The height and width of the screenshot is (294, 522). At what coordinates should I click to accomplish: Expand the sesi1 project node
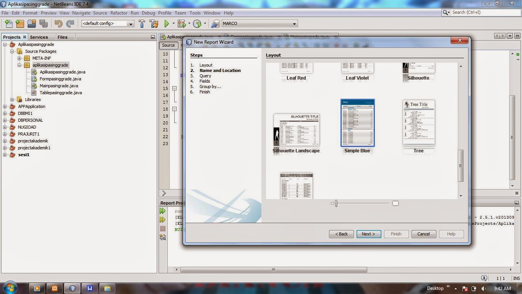[x=5, y=155]
